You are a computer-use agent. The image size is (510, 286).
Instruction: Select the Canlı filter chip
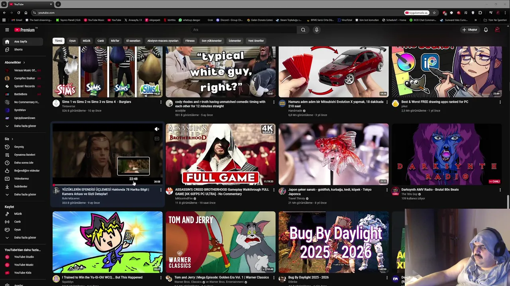click(x=101, y=41)
